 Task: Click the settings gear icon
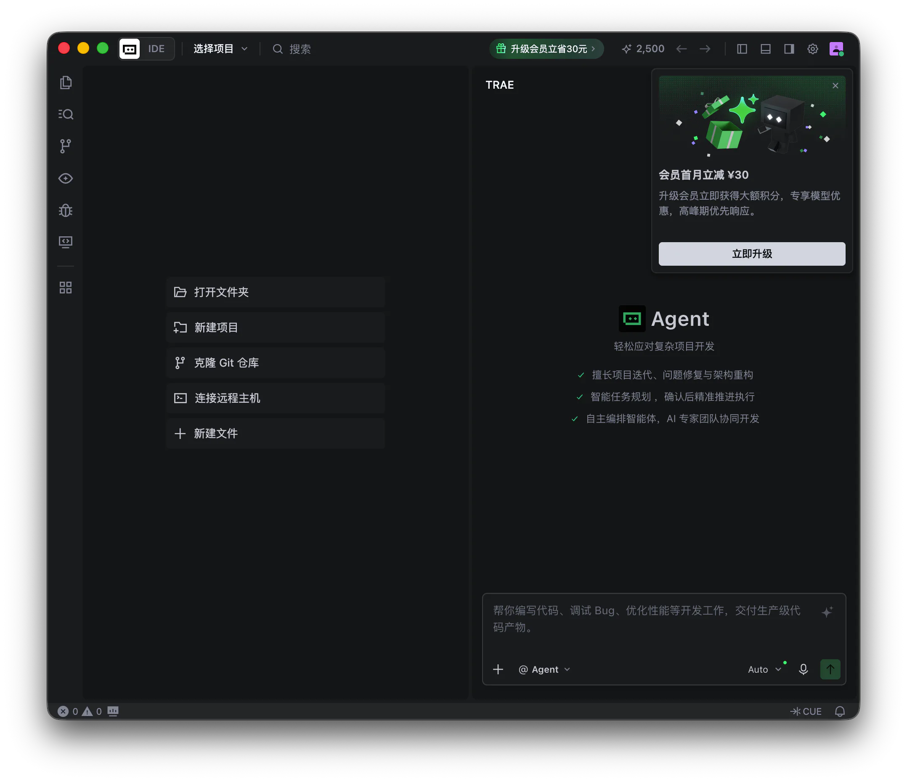(812, 48)
